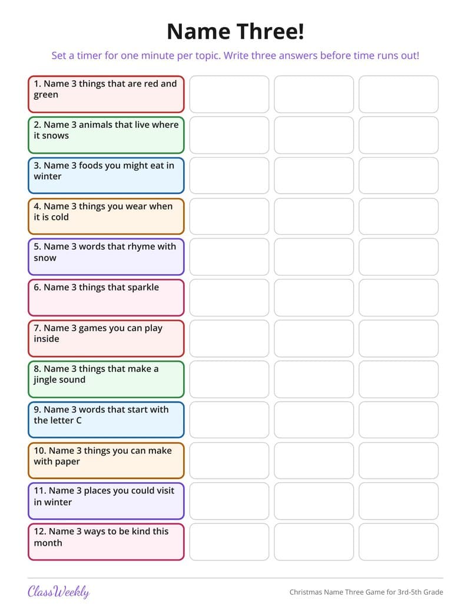471x610 pixels.
Task: Select prompt 6 about things that sparkle
Action: 106,298
